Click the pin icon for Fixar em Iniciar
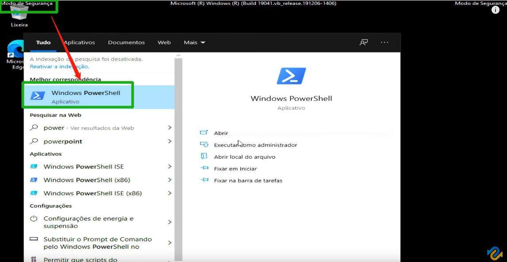 [x=204, y=168]
